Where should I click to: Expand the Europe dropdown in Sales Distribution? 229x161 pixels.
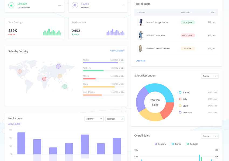pos(210,76)
